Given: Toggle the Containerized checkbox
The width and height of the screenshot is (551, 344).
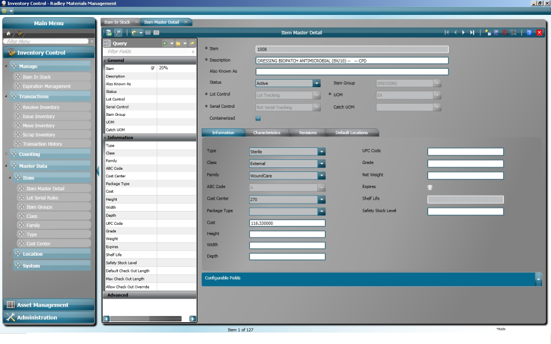Looking at the screenshot, I should (x=258, y=118).
